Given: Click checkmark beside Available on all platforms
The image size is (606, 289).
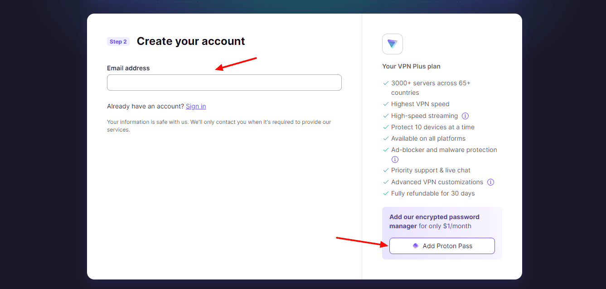Looking at the screenshot, I should click(386, 138).
